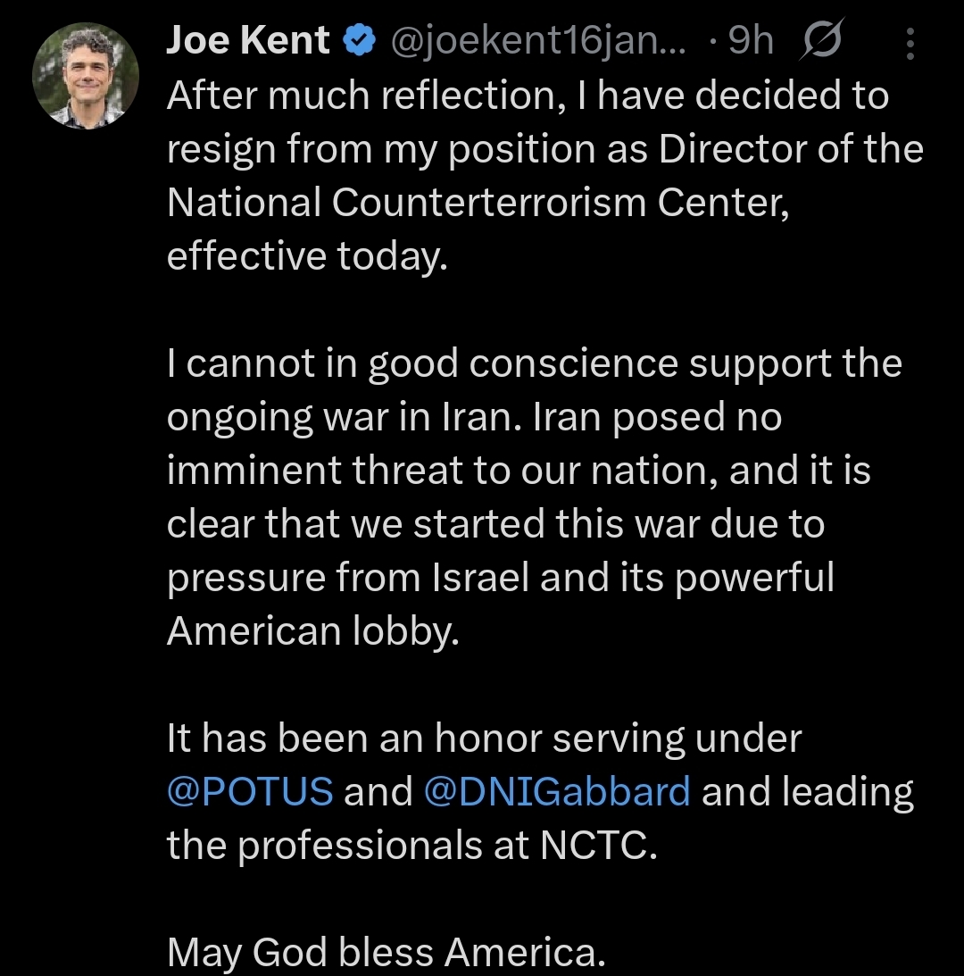Tap the 'imminent threat to our nation' line
This screenshot has width=964, height=976.
(x=518, y=471)
